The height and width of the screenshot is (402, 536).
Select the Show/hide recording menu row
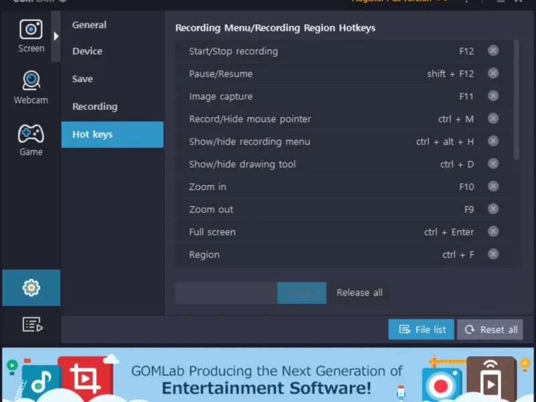pos(344,141)
